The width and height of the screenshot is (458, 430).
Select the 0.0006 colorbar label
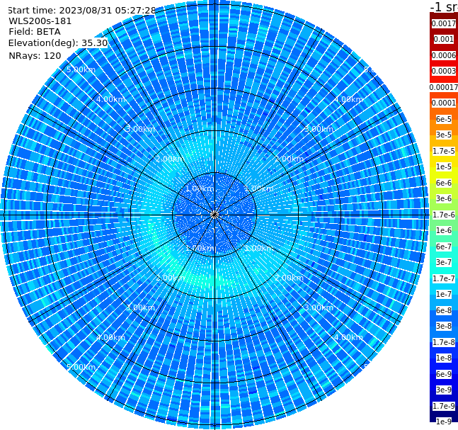click(444, 55)
